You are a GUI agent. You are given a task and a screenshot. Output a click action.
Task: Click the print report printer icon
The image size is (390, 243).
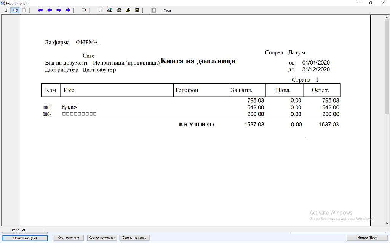click(x=119, y=10)
